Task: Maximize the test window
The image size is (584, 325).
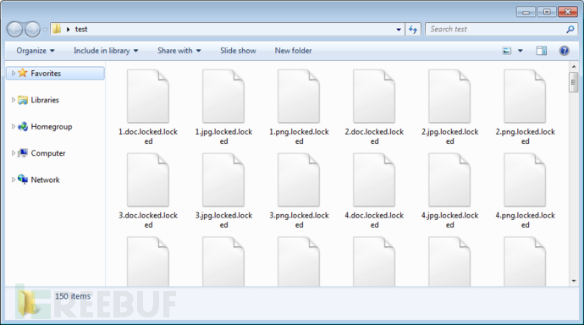Action: [x=547, y=12]
